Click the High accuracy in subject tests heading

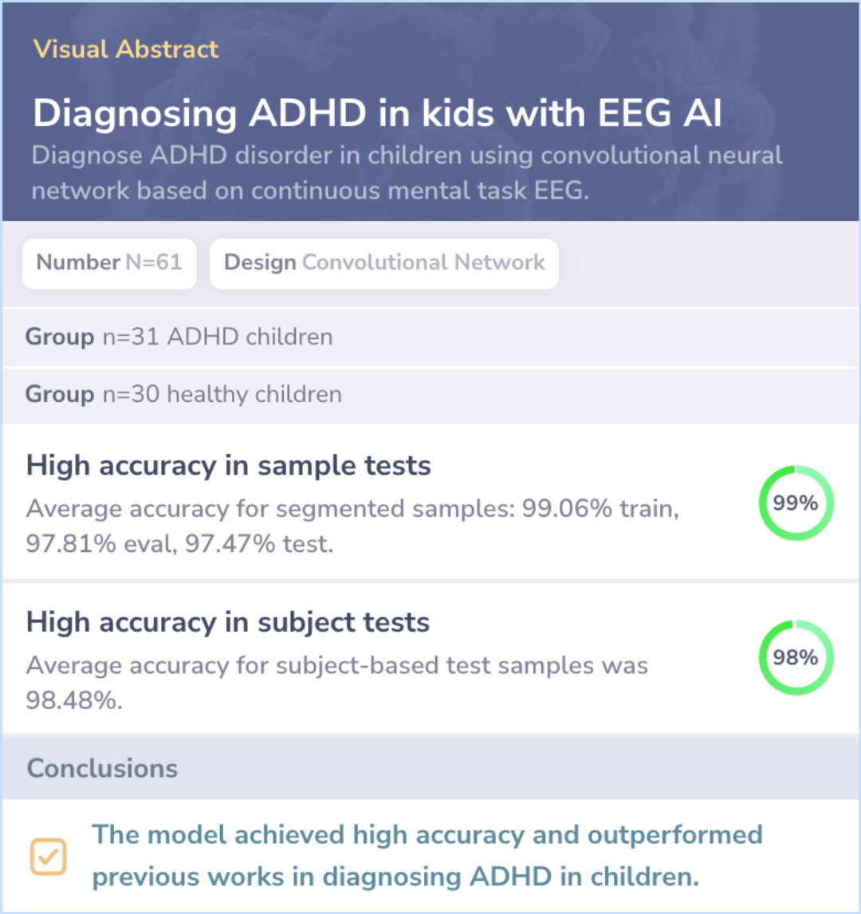pos(228,623)
